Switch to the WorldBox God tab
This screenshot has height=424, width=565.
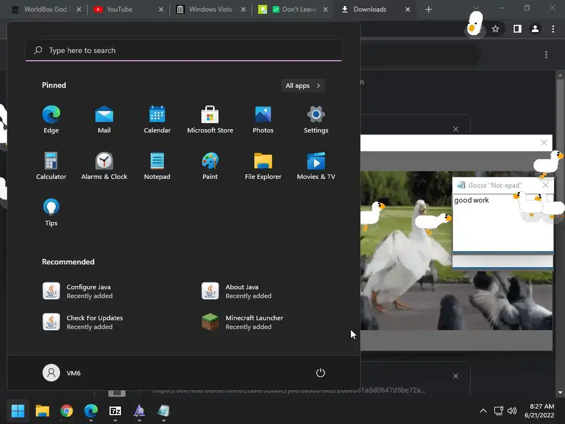[x=46, y=9]
